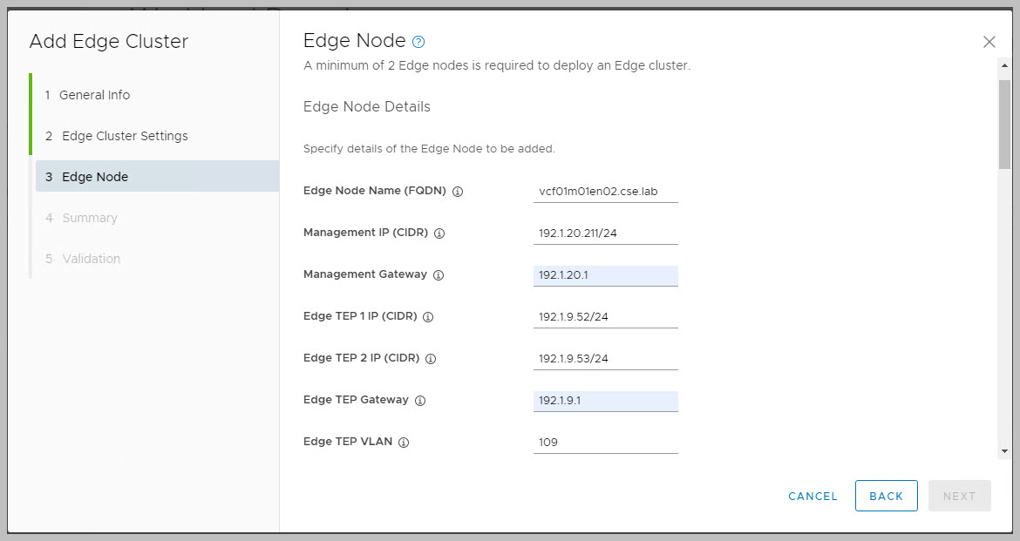1020x541 pixels.
Task: Click the Next button
Action: (x=959, y=496)
